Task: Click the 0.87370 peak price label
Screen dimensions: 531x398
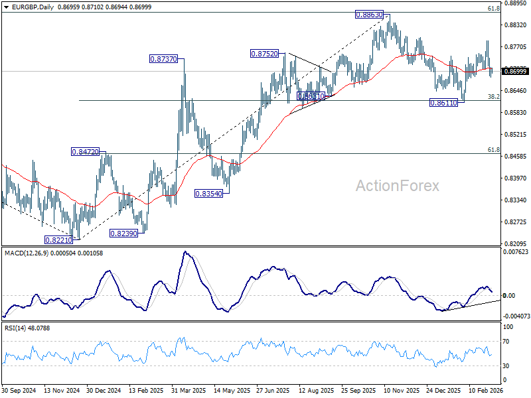Action: point(163,59)
